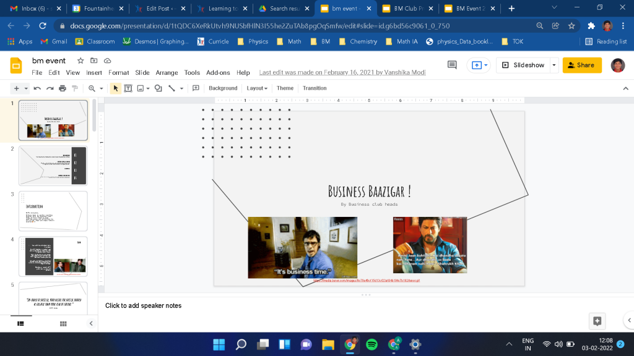Image resolution: width=634 pixels, height=356 pixels.
Task: Open the Slideshow options dropdown arrow
Action: tap(554, 65)
